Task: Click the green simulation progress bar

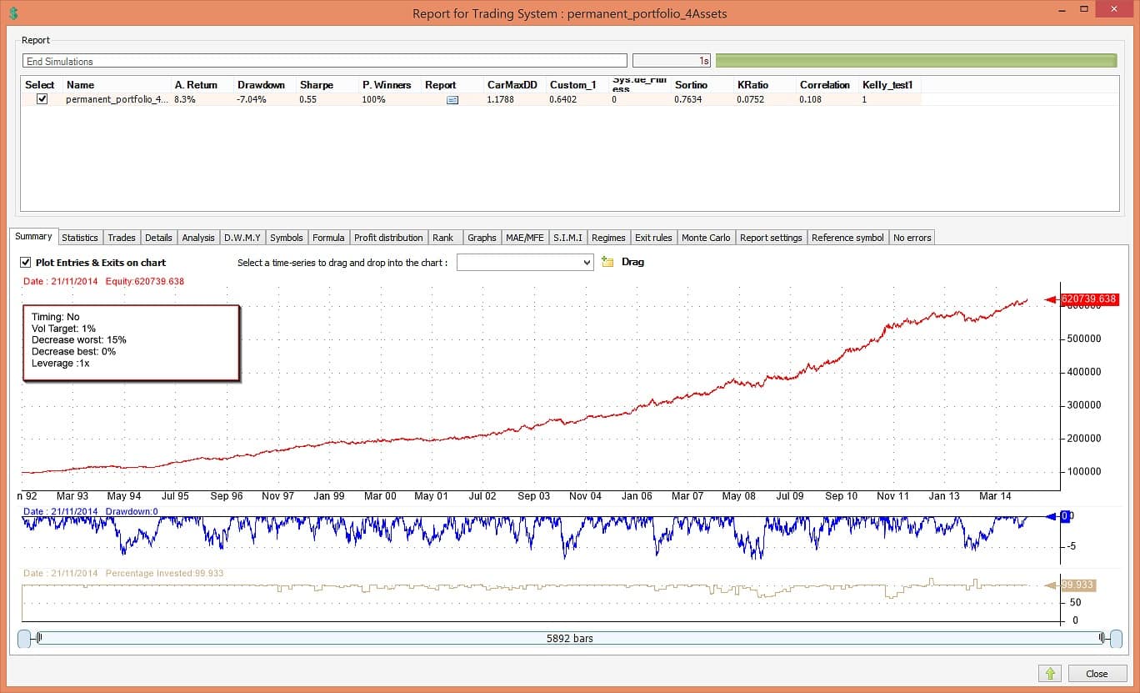Action: tap(916, 61)
